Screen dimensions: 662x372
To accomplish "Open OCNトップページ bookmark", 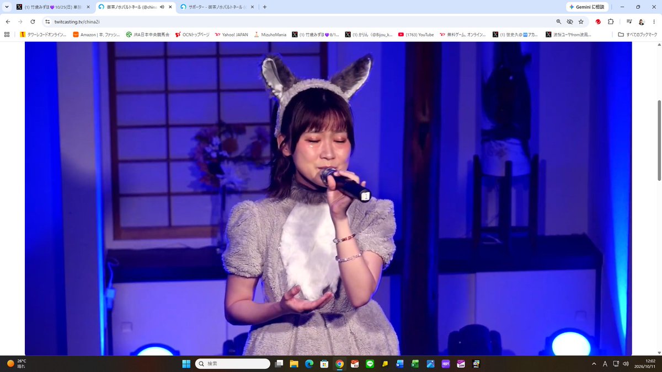I will pos(192,34).
